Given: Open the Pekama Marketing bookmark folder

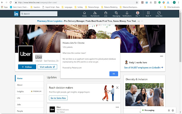Looking at the screenshot, I should tap(109, 7).
